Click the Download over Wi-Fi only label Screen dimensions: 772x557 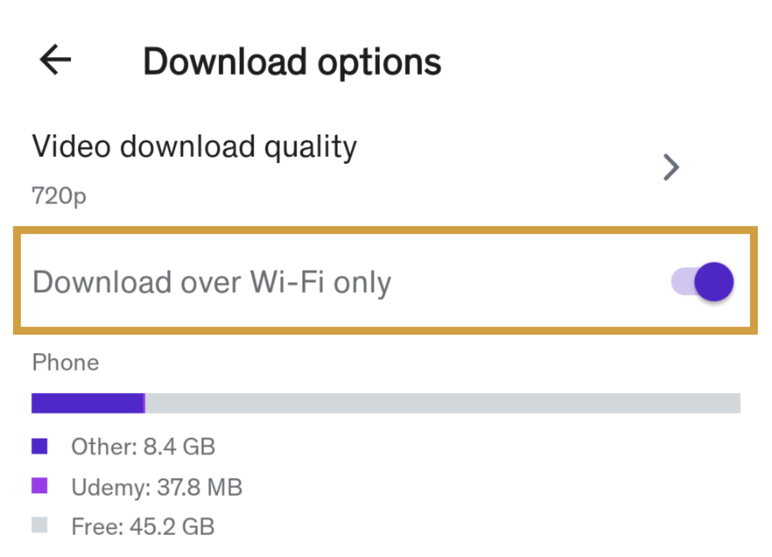pyautogui.click(x=212, y=282)
